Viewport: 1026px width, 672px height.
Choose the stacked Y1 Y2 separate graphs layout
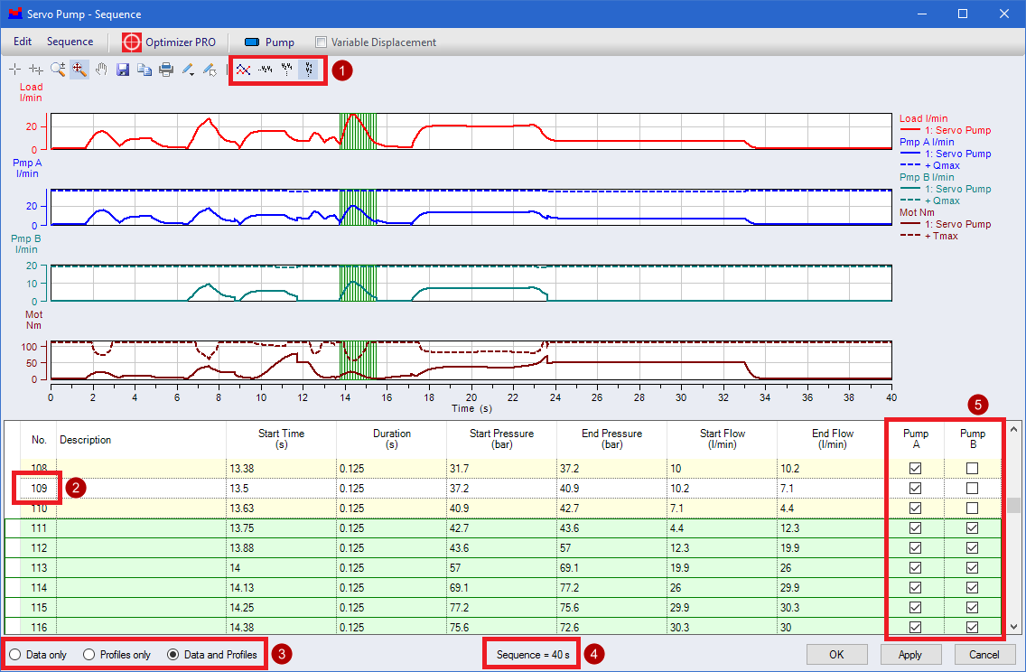tap(308, 70)
